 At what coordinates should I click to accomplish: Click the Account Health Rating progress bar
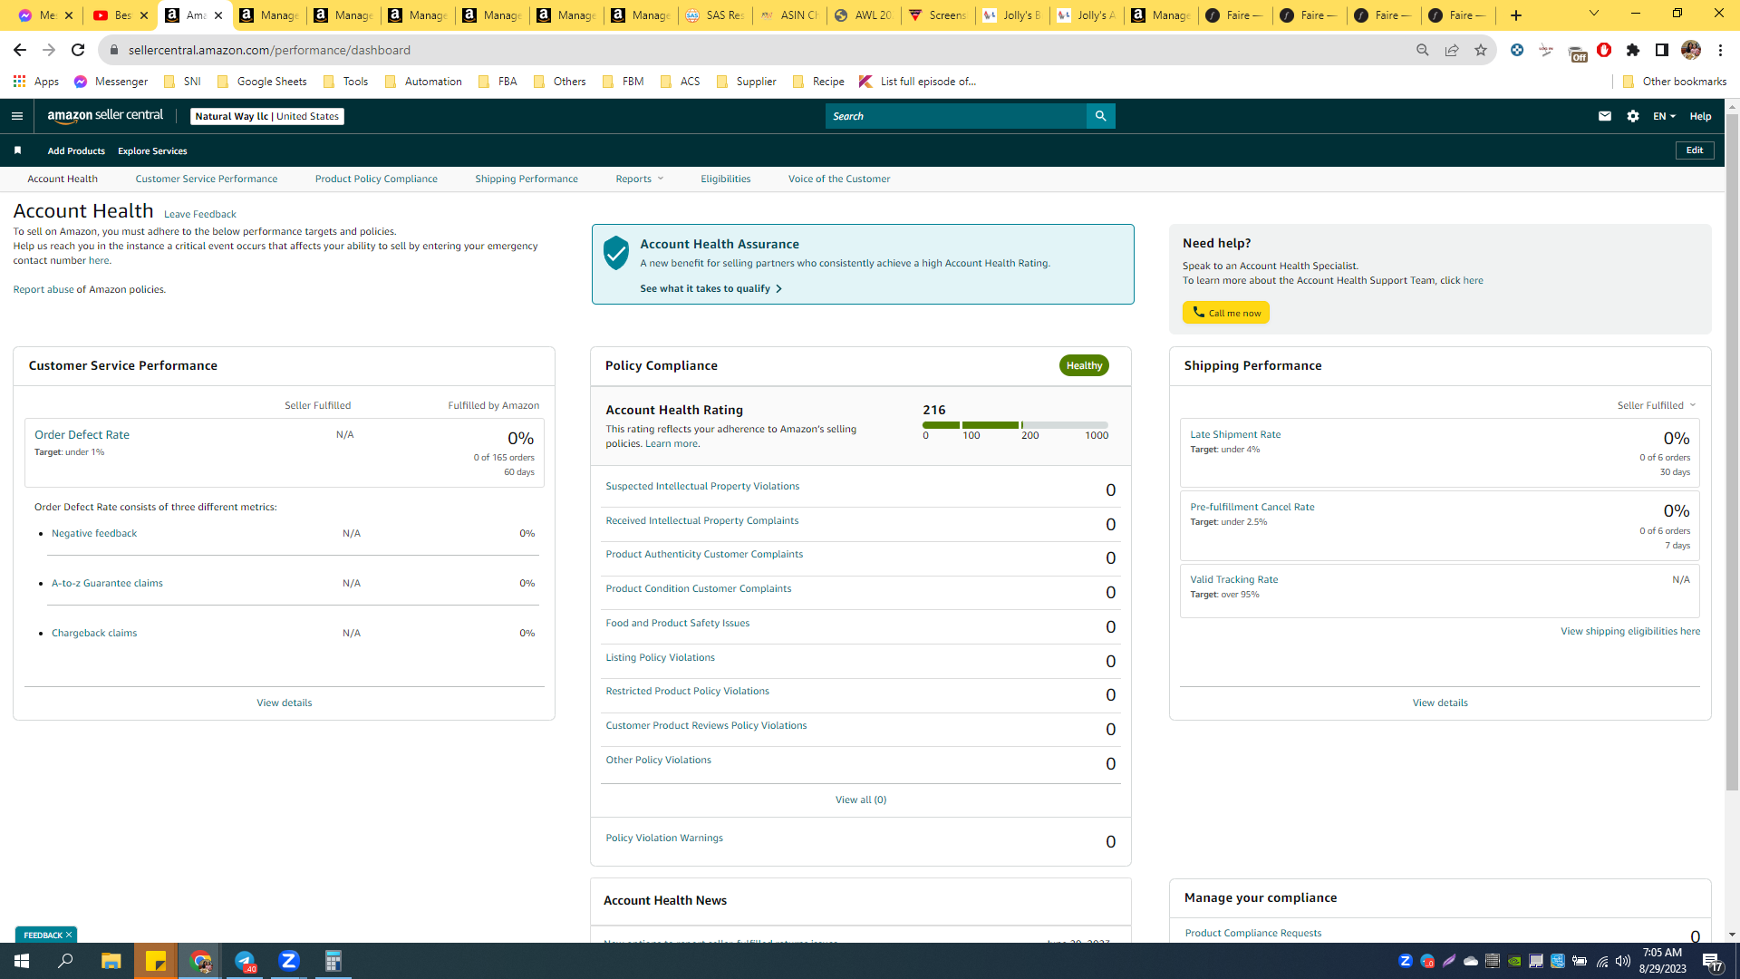pos(1015,425)
